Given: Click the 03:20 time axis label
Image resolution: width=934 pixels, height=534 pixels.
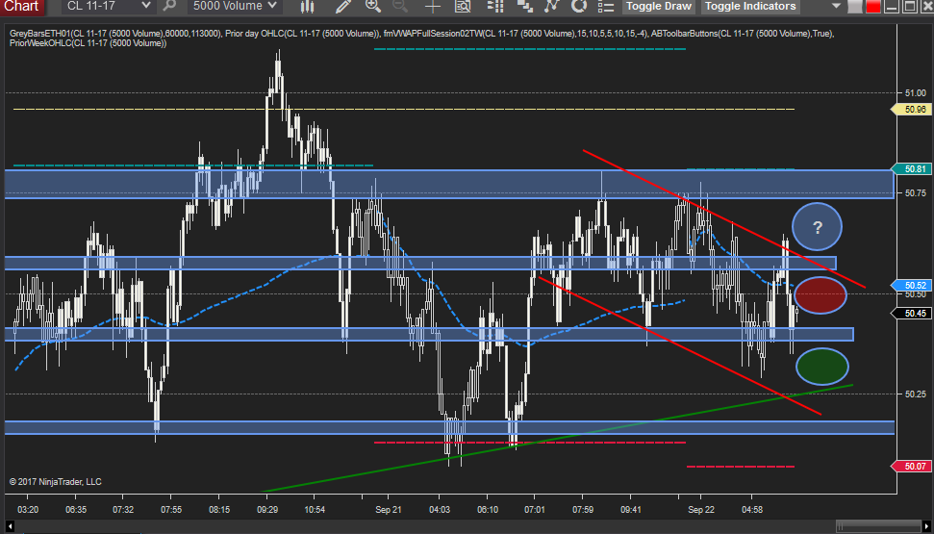Looking at the screenshot, I should point(28,510).
